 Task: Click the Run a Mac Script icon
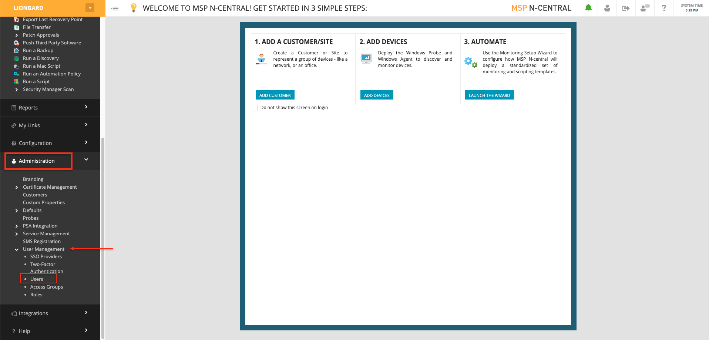(x=16, y=66)
